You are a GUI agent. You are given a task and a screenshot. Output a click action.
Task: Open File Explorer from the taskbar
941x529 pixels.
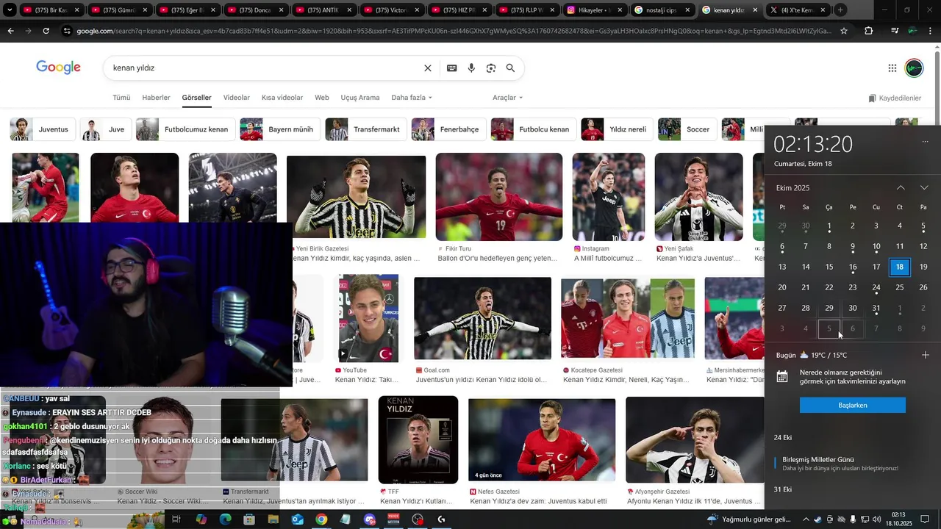coord(273,519)
